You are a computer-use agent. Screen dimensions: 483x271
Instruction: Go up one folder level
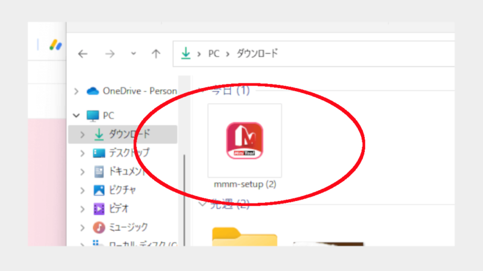pos(156,54)
